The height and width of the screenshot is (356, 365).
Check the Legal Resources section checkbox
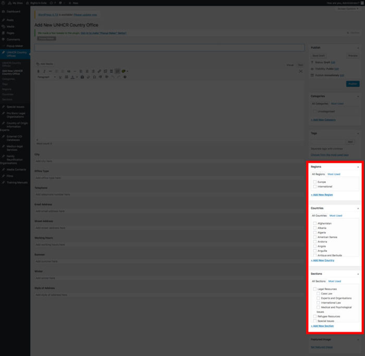(315, 289)
